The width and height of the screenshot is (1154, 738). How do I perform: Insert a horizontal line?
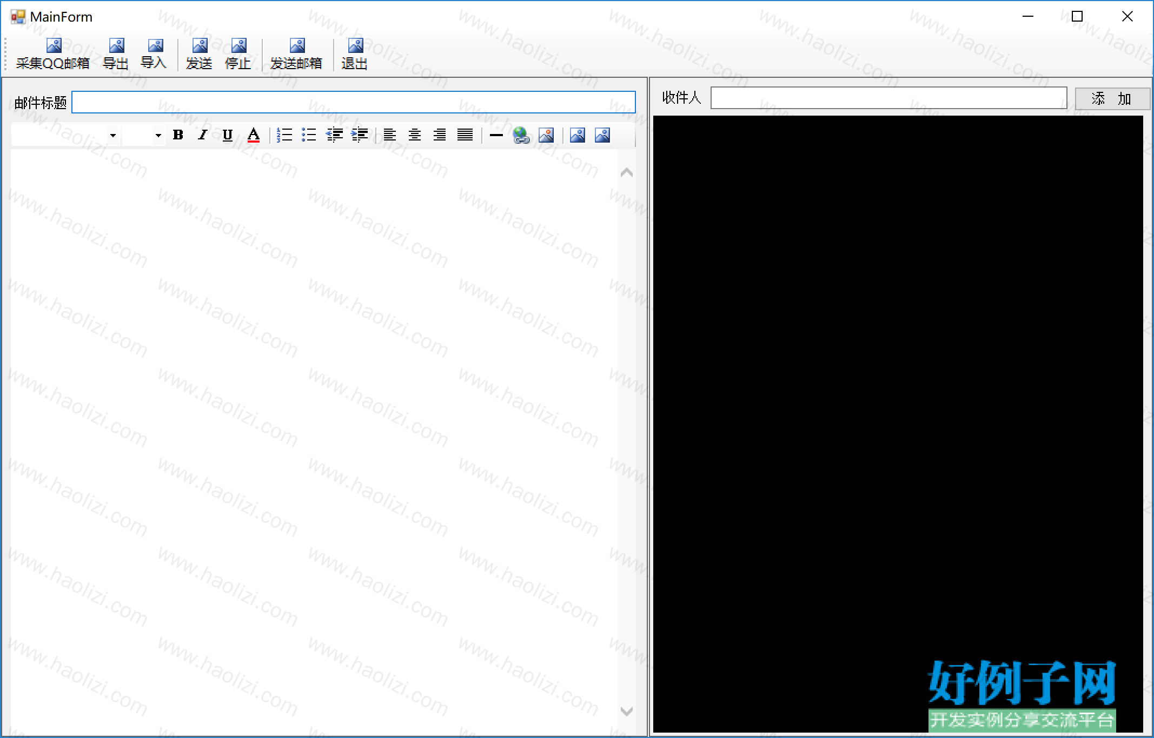(x=496, y=135)
